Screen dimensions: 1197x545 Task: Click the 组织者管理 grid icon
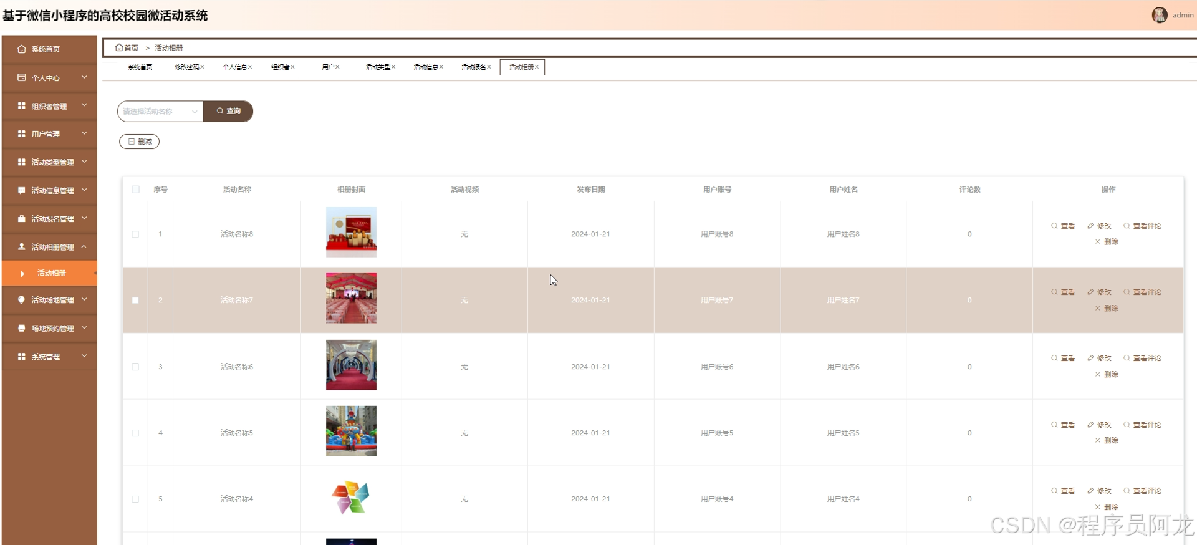click(x=22, y=106)
